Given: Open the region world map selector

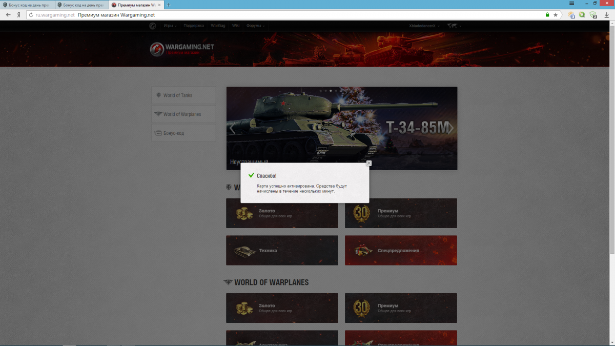Looking at the screenshot, I should (x=454, y=26).
